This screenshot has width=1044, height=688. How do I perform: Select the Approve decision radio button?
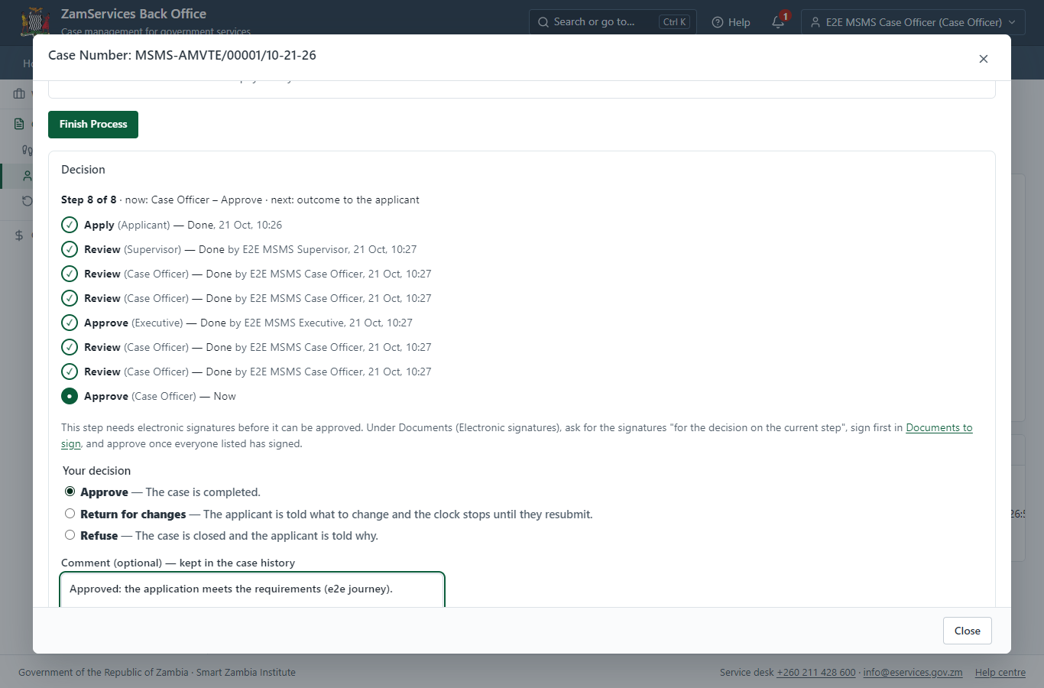70,492
